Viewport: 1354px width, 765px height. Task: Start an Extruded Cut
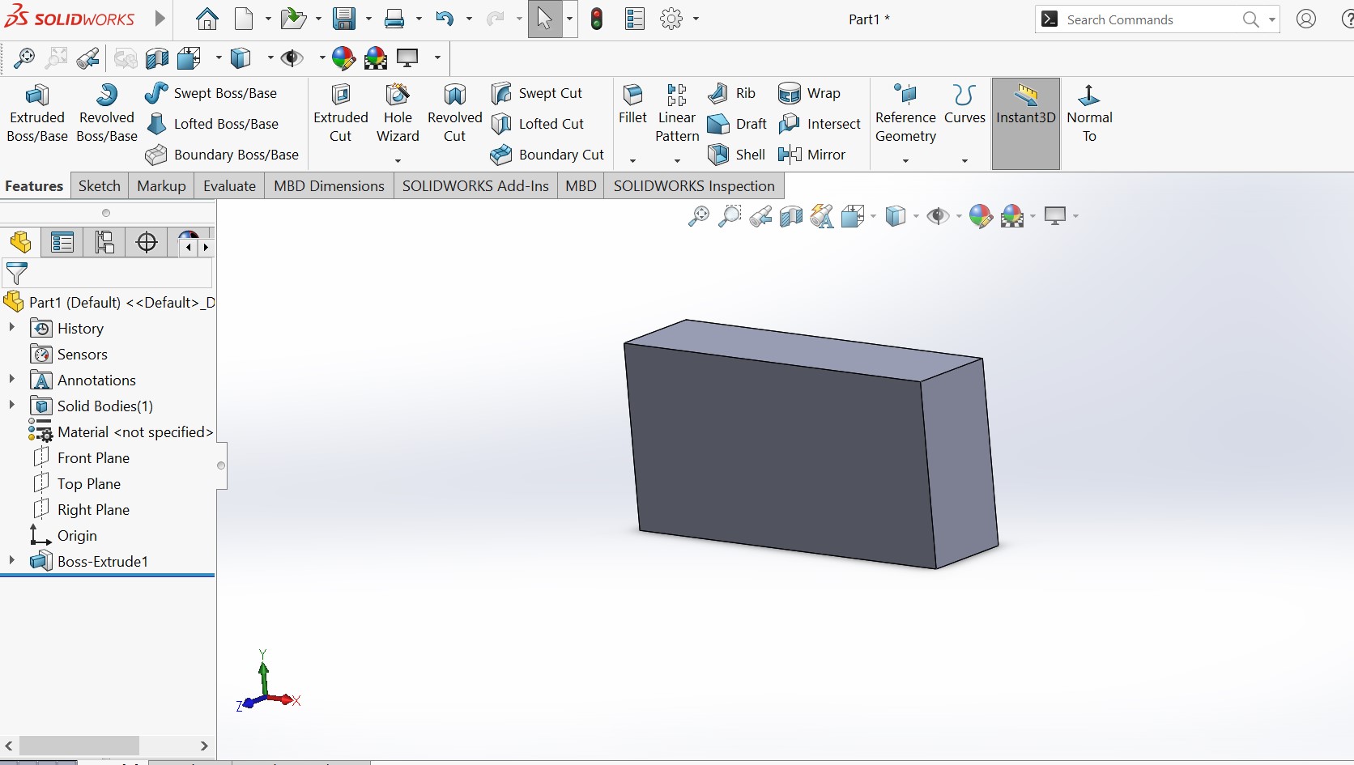(x=341, y=113)
